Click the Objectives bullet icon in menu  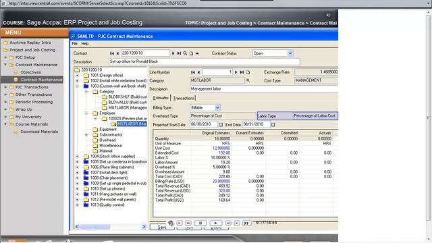(16, 72)
